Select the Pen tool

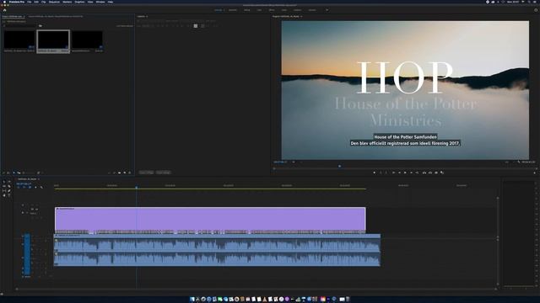9,191
